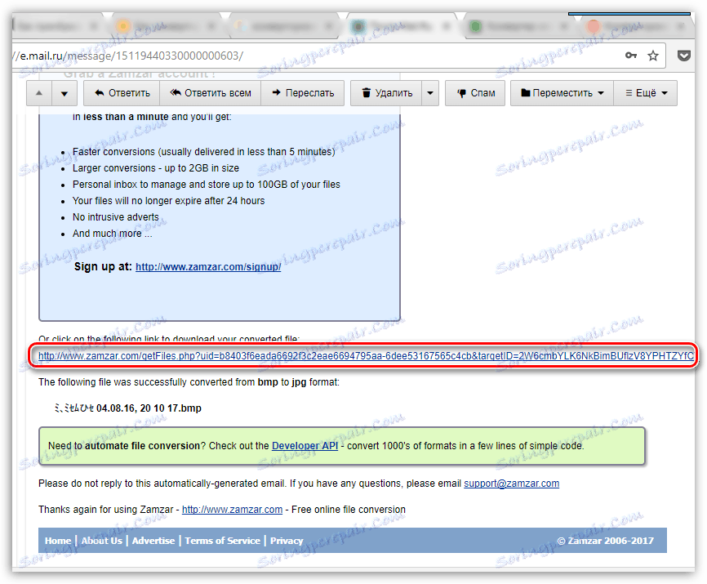707x584 pixels.
Task: Click the 'No intrusive adverts' bullet text
Action: [116, 217]
